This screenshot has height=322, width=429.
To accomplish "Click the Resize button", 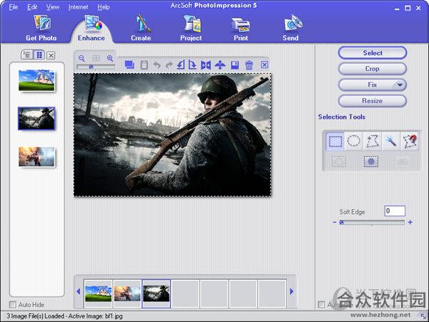I will (x=373, y=101).
